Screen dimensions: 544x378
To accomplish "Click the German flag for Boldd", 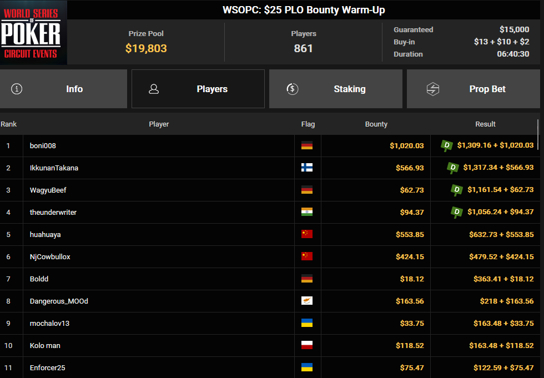I will [x=307, y=279].
